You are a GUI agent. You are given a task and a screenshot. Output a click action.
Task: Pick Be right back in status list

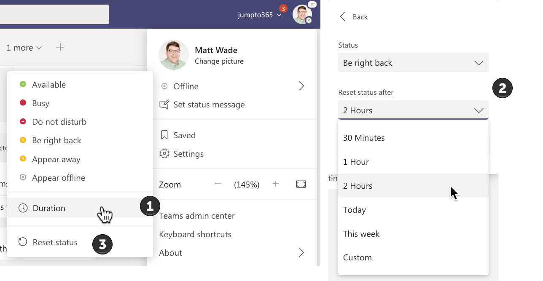[x=80, y=140]
